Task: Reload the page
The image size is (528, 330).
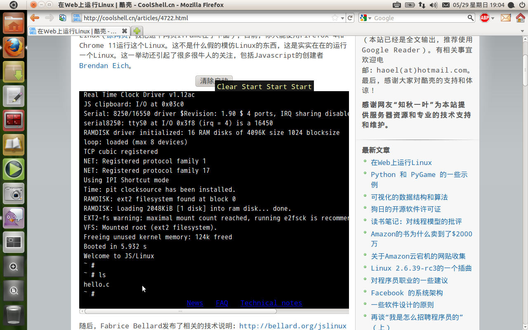Action: tap(350, 18)
